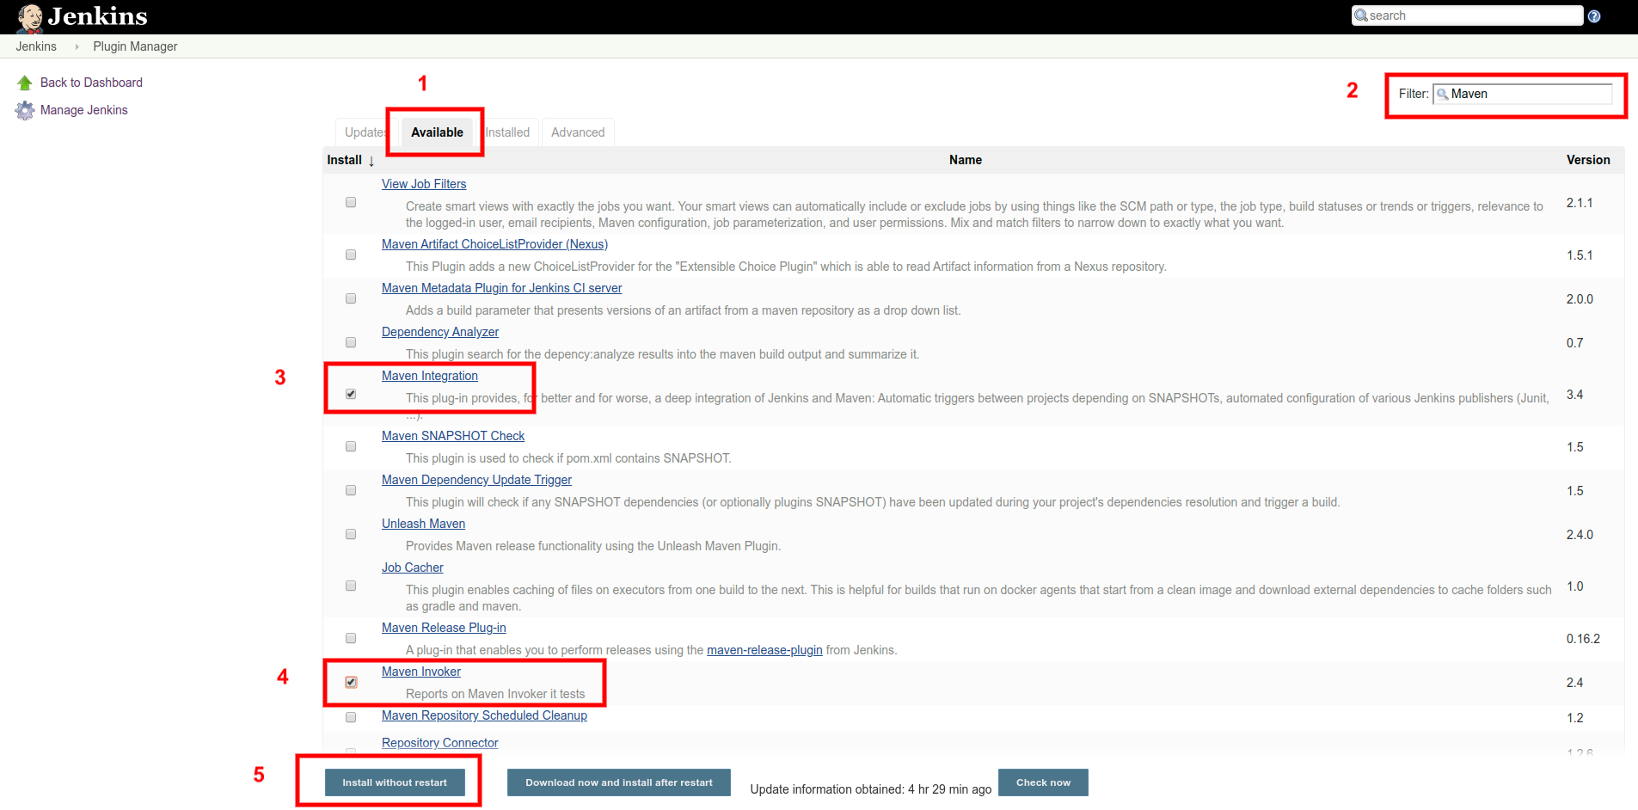Open Maven Dependency Update Trigger link
This screenshot has height=810, width=1638.
(x=476, y=480)
